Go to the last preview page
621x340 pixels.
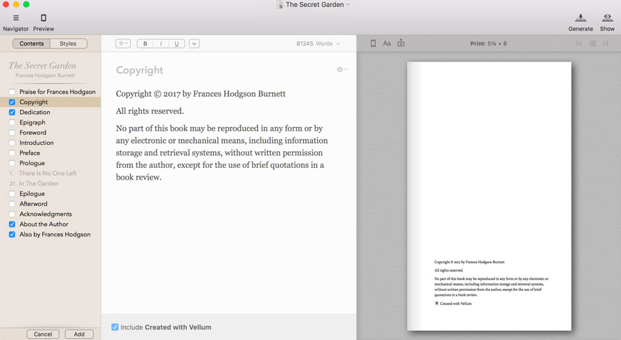(x=605, y=44)
